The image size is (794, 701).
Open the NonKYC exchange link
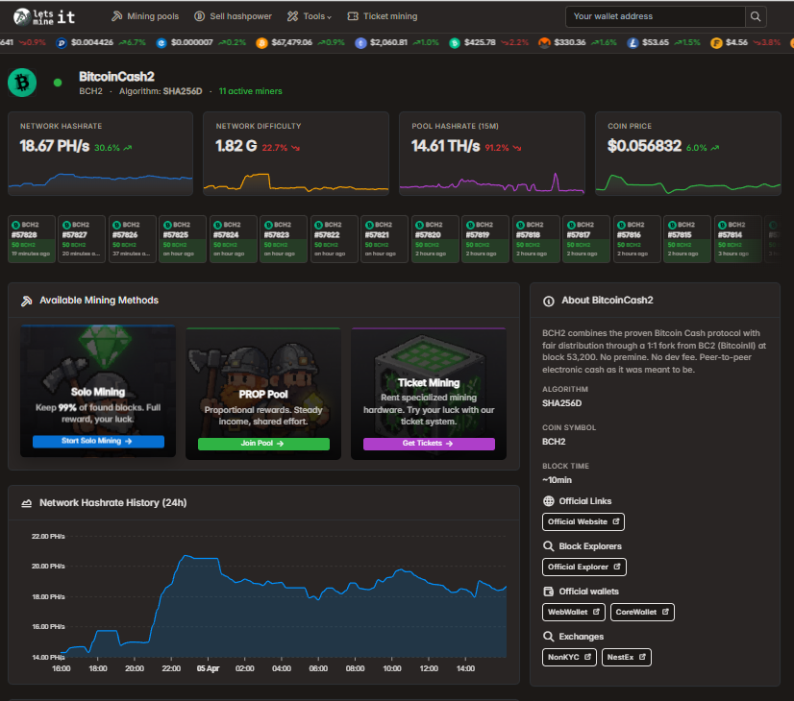(x=567, y=657)
